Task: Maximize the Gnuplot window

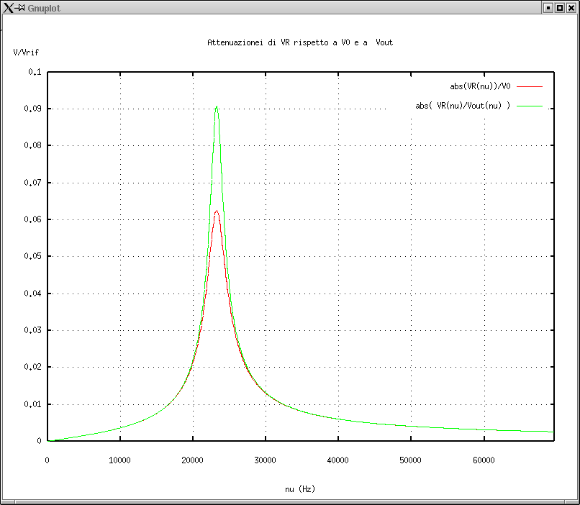Action: coord(560,7)
